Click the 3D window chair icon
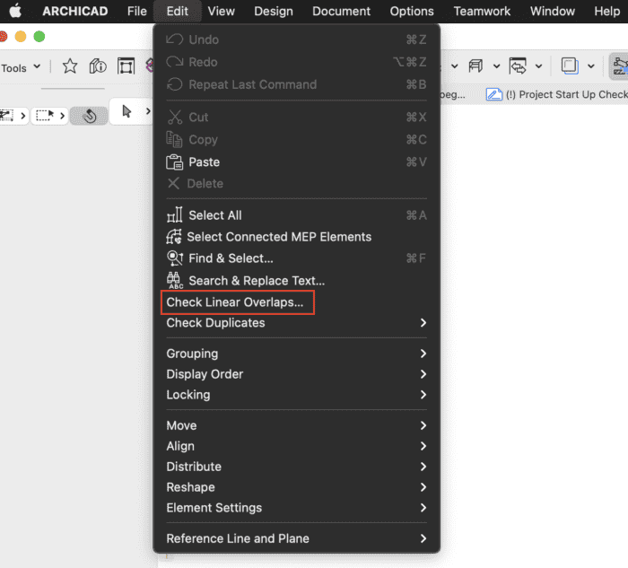The width and height of the screenshot is (628, 568). click(x=475, y=66)
